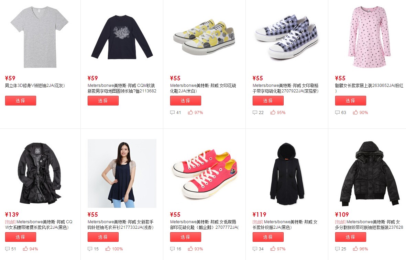406x260 pixels.
Task: Click thumbs-up icon beside 96% rating
Action: point(355,249)
